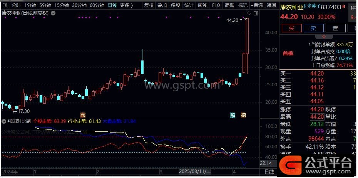Toggle the left sidebar panel icon
This screenshot has height=178, width=358.
[5, 5]
